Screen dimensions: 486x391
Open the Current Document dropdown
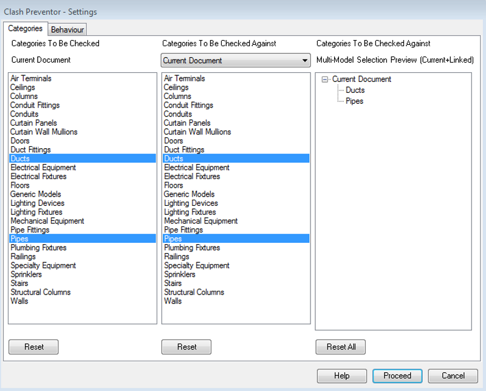click(x=236, y=61)
